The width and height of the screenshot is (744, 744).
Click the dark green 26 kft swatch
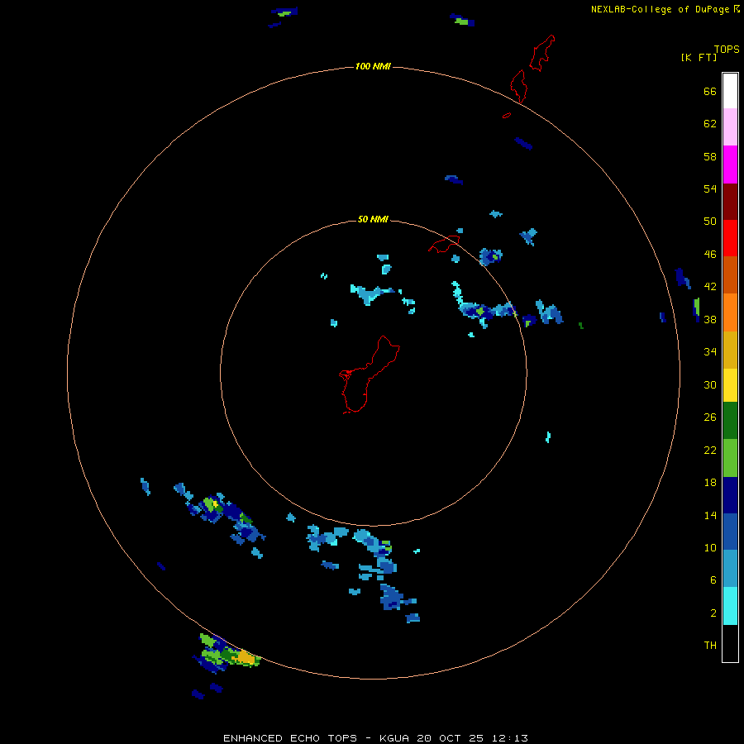[730, 421]
